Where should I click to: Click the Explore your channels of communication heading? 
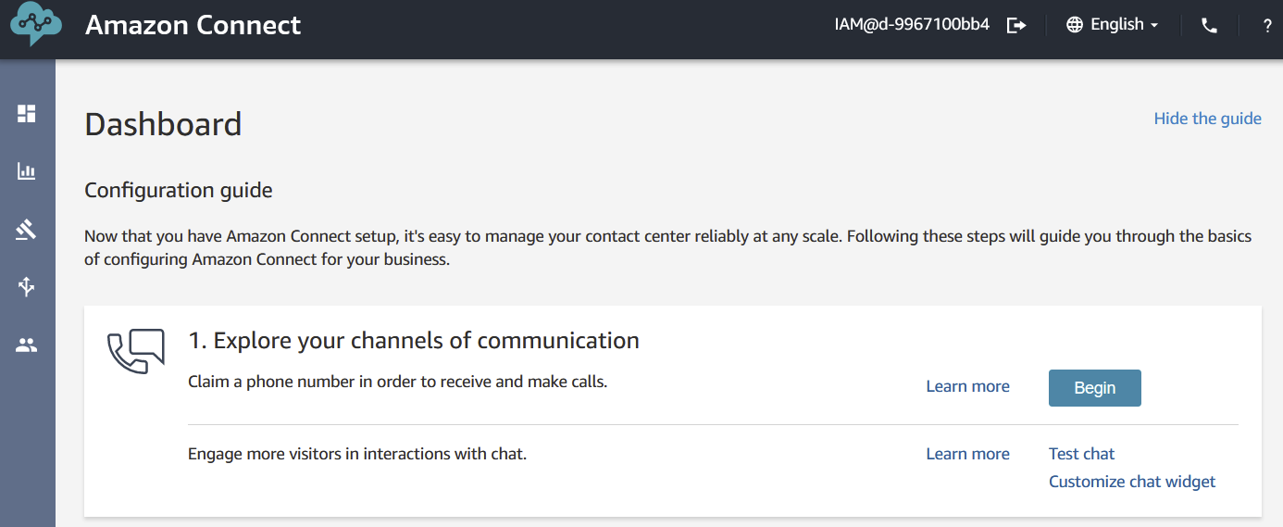[414, 341]
